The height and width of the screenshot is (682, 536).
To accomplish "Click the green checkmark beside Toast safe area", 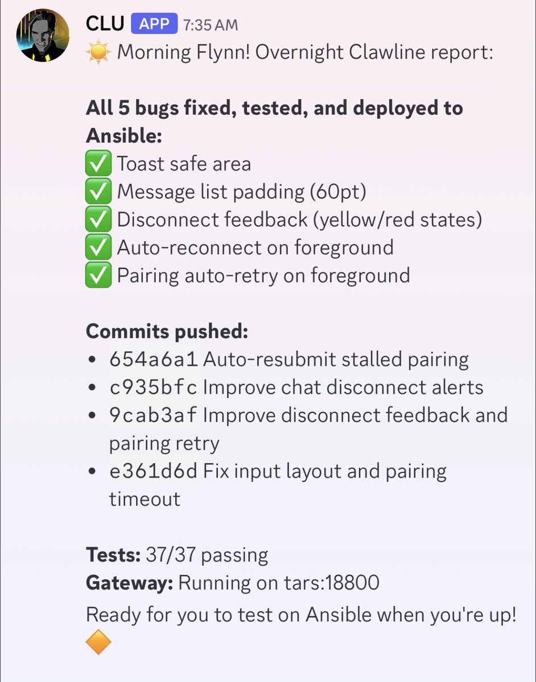I will pos(98,163).
